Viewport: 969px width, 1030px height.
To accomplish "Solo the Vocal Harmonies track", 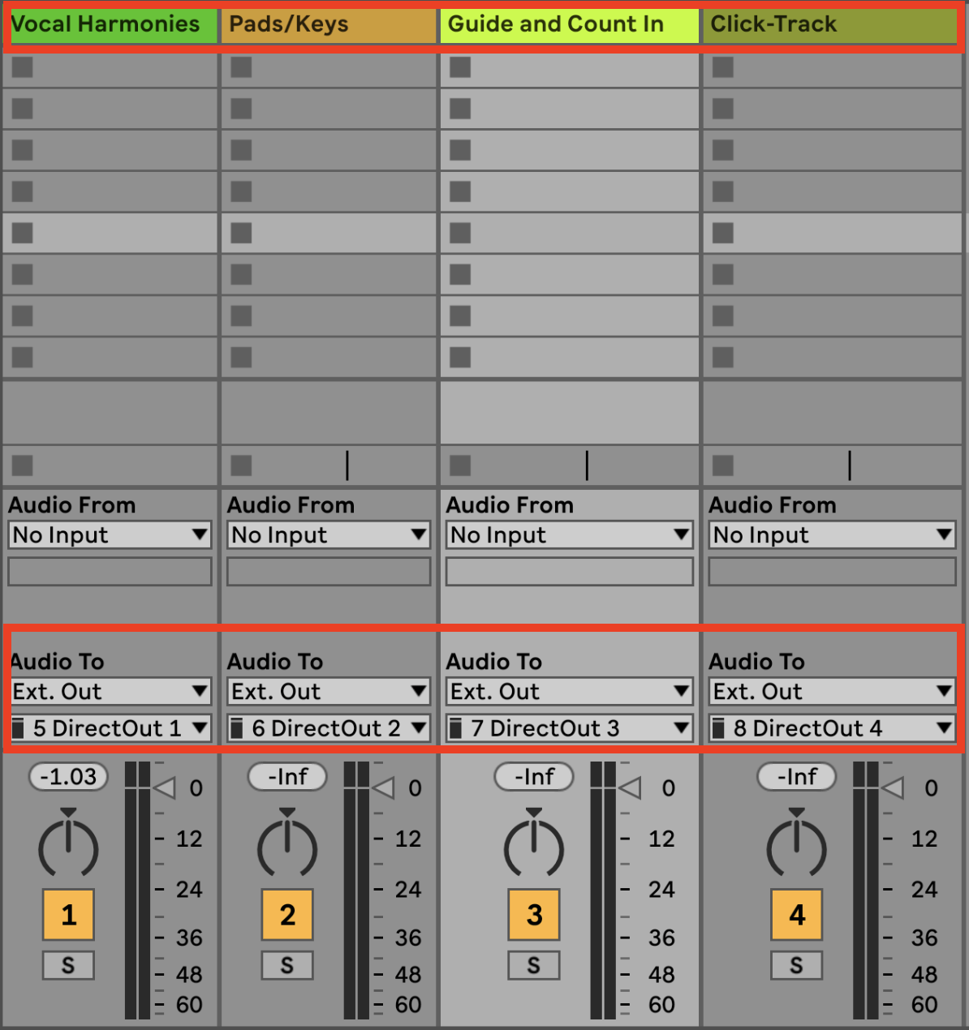I will point(68,965).
